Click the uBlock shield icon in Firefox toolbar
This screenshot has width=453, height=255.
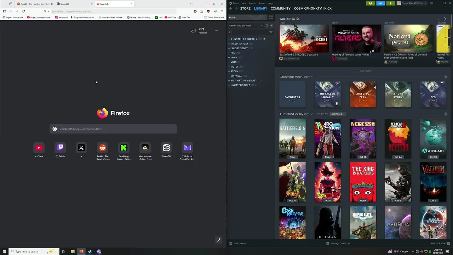point(208,11)
